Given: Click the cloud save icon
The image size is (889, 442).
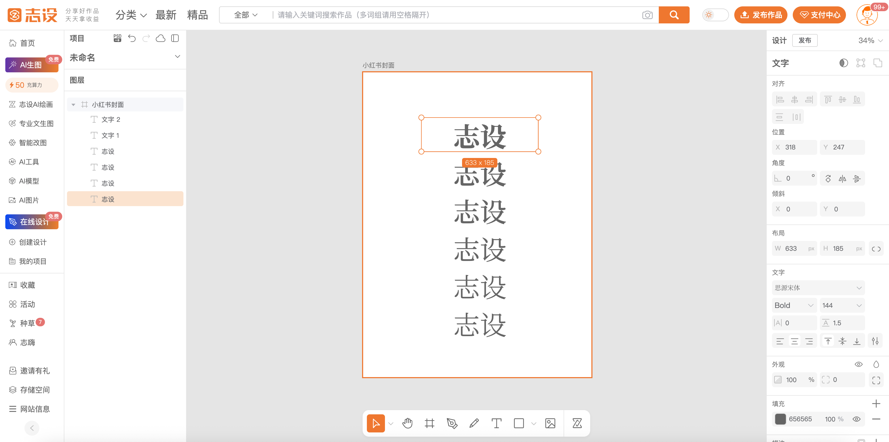Looking at the screenshot, I should (x=161, y=38).
